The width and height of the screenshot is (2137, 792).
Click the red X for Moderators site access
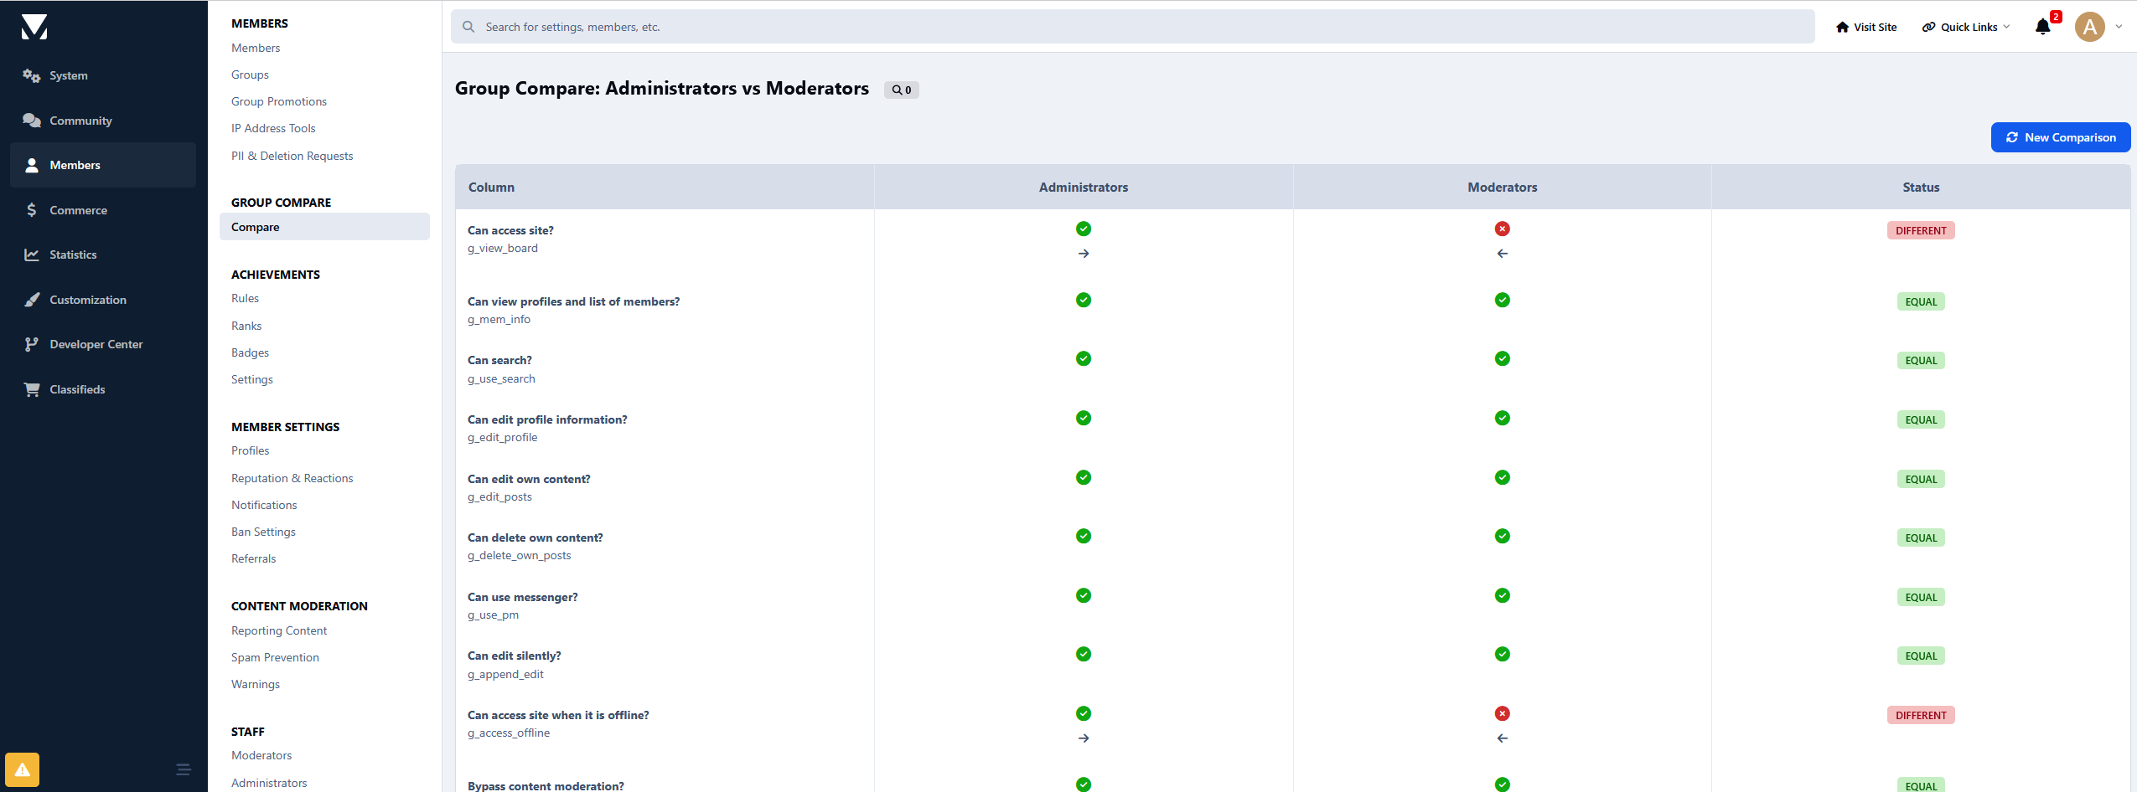point(1502,229)
